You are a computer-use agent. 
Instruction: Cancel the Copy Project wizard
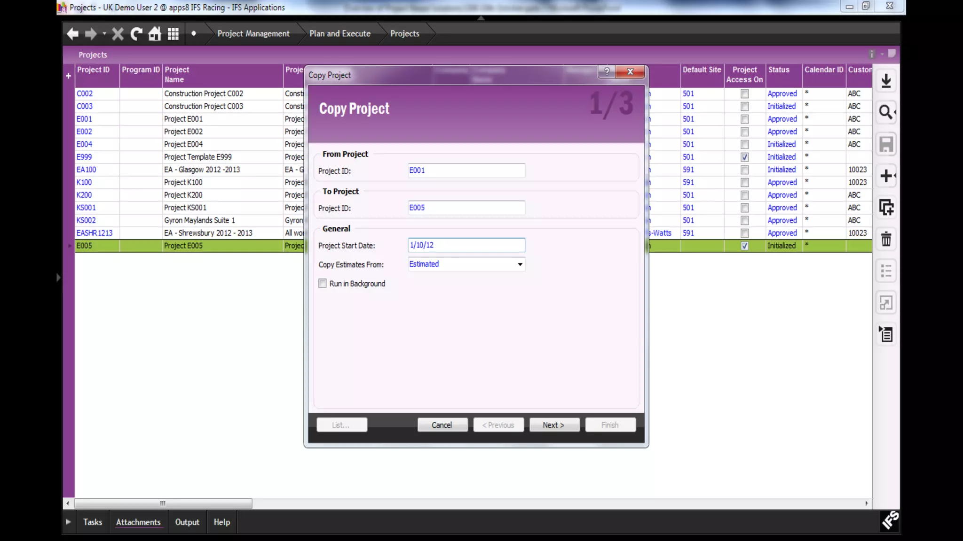coord(442,425)
